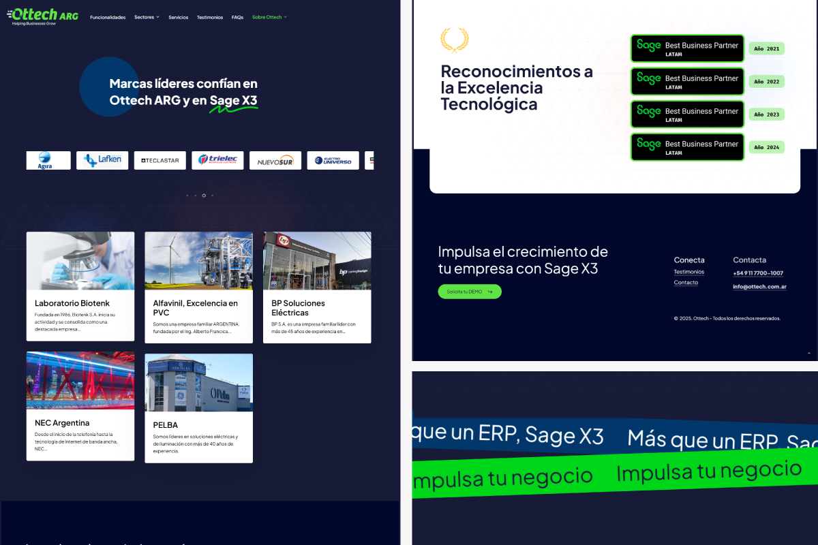The width and height of the screenshot is (818, 545).
Task: Click the Lafken logo in carousel
Action: 102,161
